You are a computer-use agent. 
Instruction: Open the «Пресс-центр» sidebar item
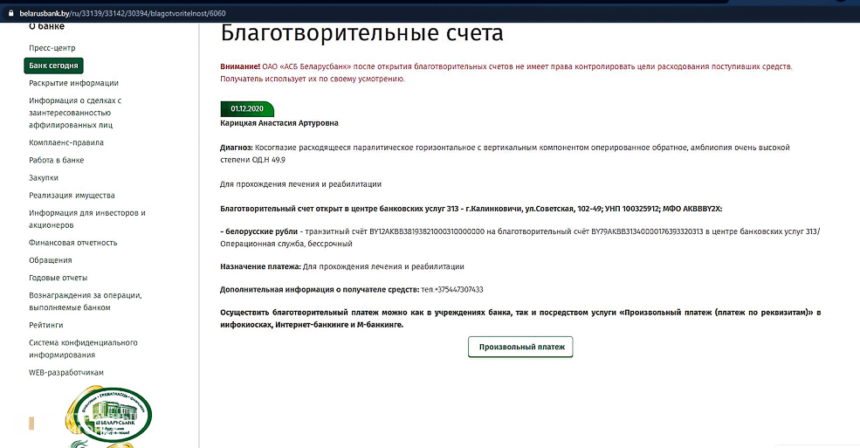click(53, 48)
